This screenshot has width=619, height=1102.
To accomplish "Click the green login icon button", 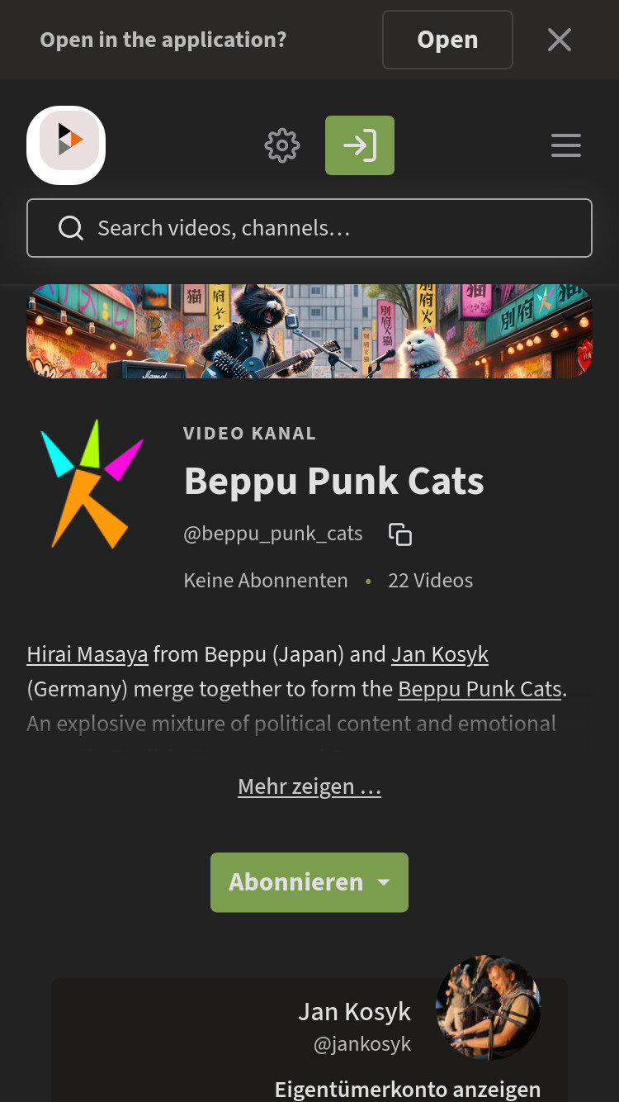I will 360,145.
